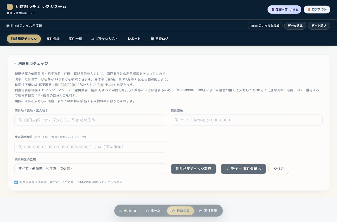Click the warning triangle icon on ブラックリスト
Image resolution: width=337 pixels, height=222 pixels.
tap(93, 39)
